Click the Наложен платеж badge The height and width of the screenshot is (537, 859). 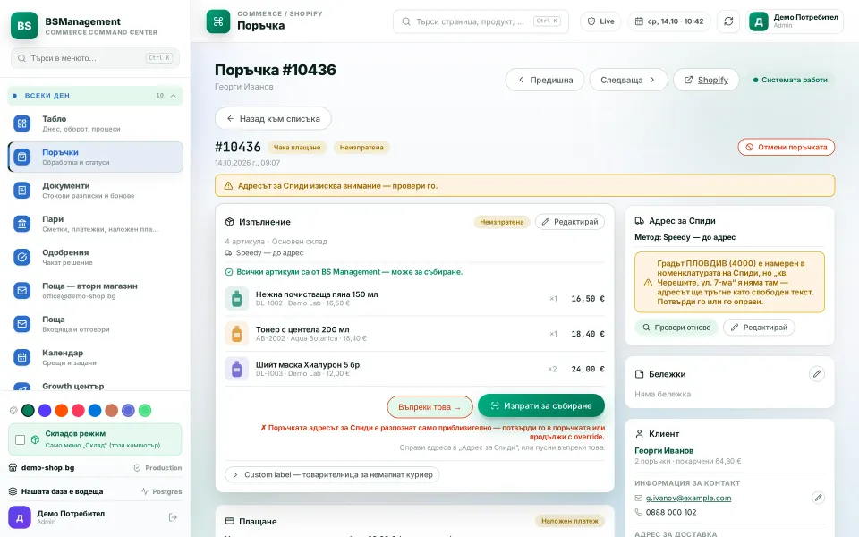pos(570,521)
